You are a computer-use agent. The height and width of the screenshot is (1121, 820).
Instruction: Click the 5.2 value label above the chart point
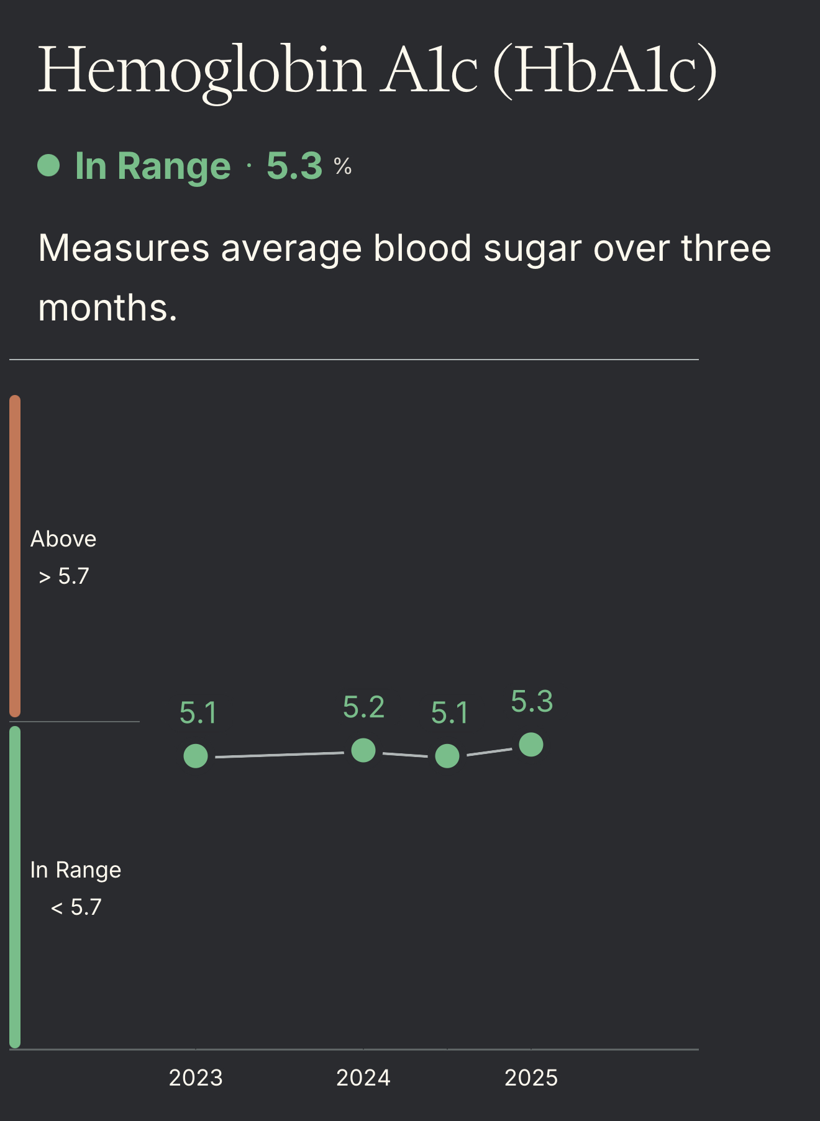(x=363, y=707)
